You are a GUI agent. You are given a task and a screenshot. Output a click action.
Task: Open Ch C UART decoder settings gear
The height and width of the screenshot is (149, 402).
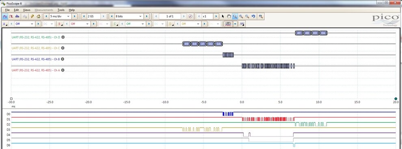point(63,48)
